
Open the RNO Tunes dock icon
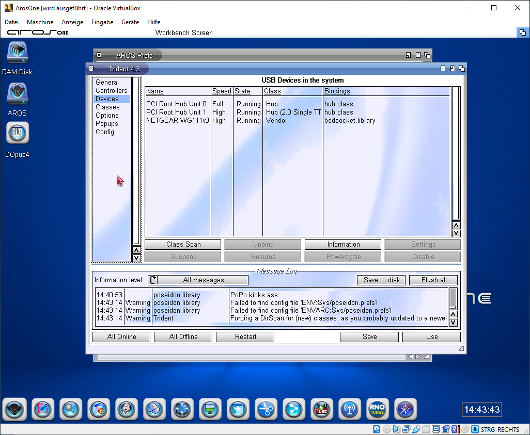(x=378, y=409)
